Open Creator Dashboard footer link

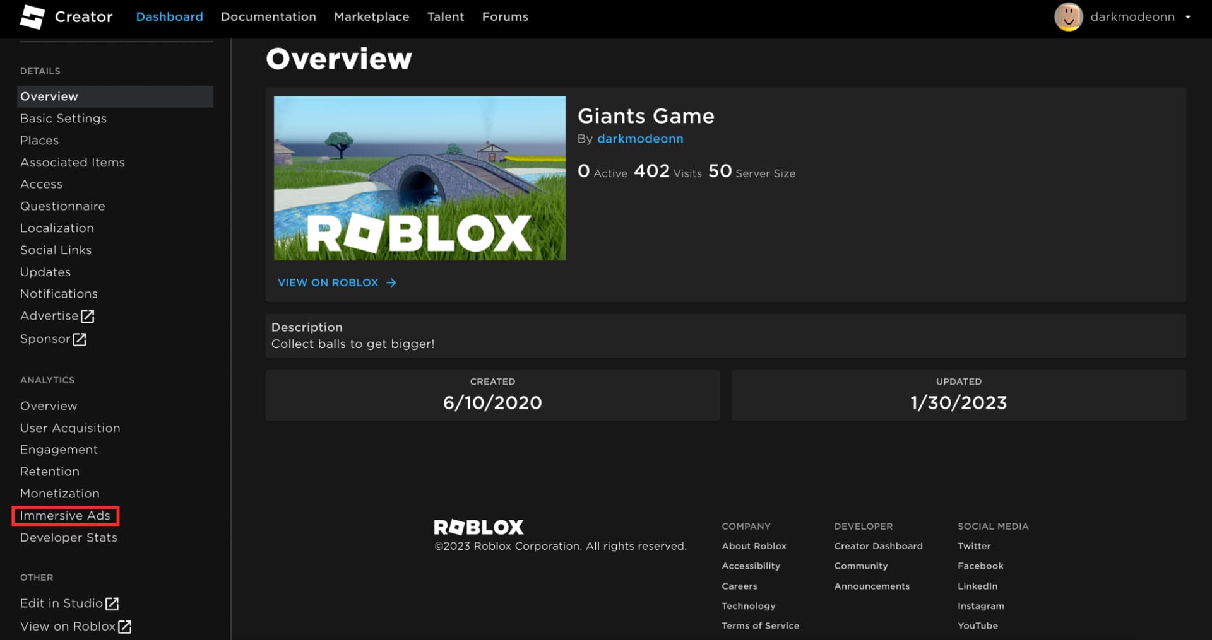tap(878, 546)
